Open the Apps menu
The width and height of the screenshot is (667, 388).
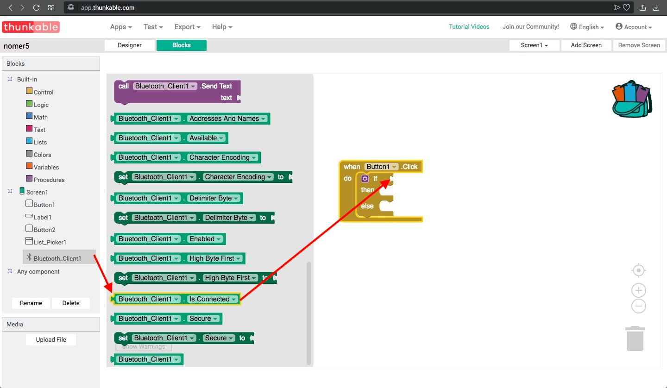pyautogui.click(x=121, y=27)
